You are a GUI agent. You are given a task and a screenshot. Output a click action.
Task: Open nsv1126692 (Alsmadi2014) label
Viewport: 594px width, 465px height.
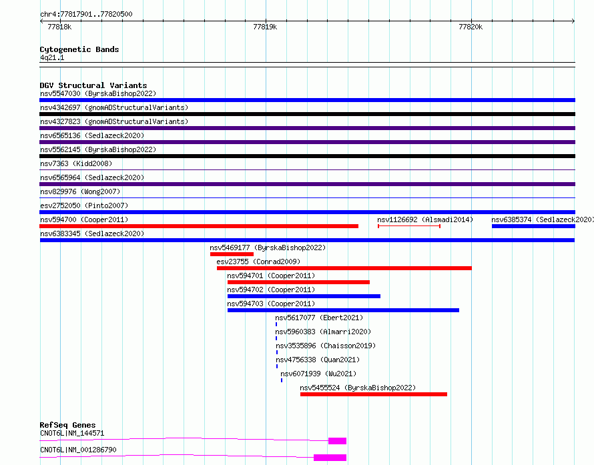pos(425,219)
